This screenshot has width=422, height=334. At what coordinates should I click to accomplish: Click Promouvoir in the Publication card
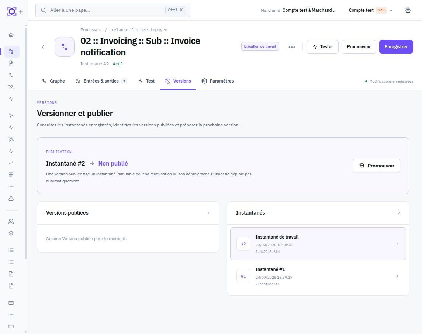[377, 166]
